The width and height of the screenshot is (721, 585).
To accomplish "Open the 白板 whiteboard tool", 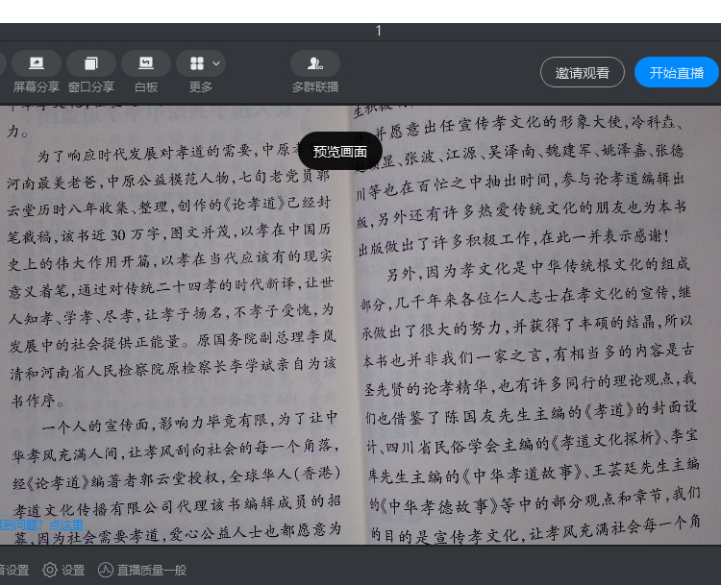I will pyautogui.click(x=146, y=63).
